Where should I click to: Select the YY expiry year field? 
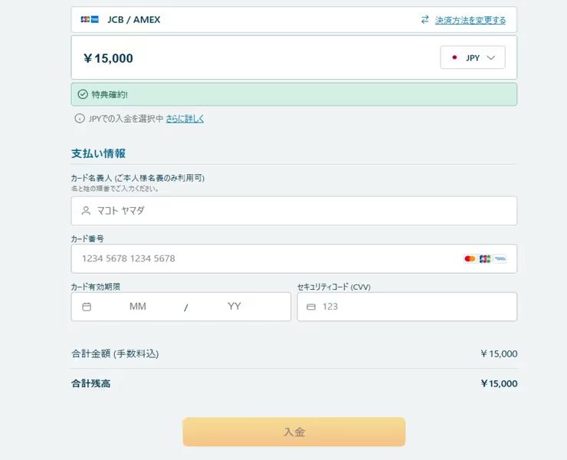[x=234, y=307]
